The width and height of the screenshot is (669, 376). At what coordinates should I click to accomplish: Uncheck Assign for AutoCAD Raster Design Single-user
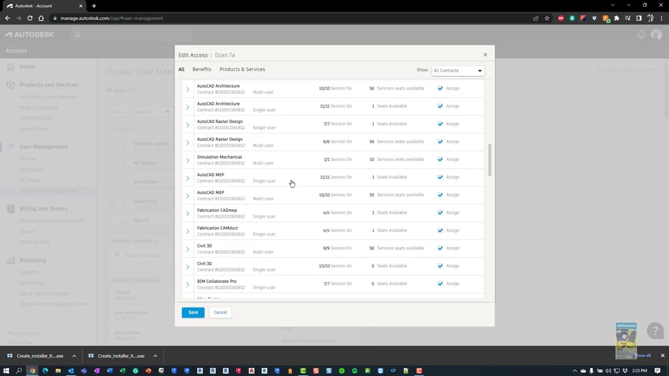[440, 124]
